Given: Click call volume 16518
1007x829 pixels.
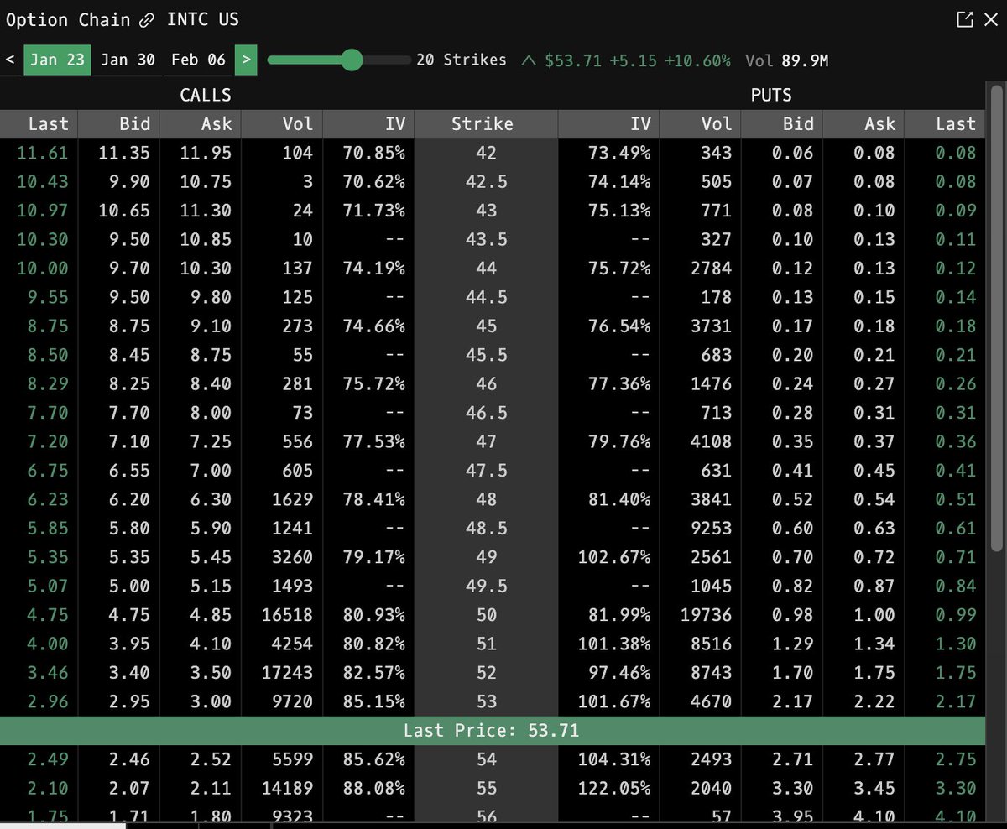Looking at the screenshot, I should [287, 615].
